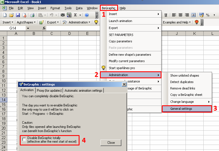Enable Disable BeGraphic totally checkbox
This screenshot has width=219, height=151.
coord(24,139)
